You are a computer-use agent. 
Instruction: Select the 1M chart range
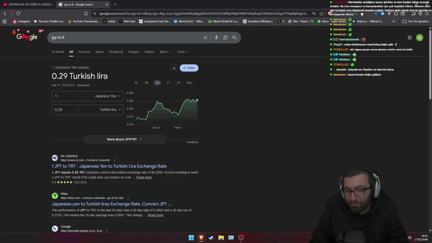coord(157,83)
